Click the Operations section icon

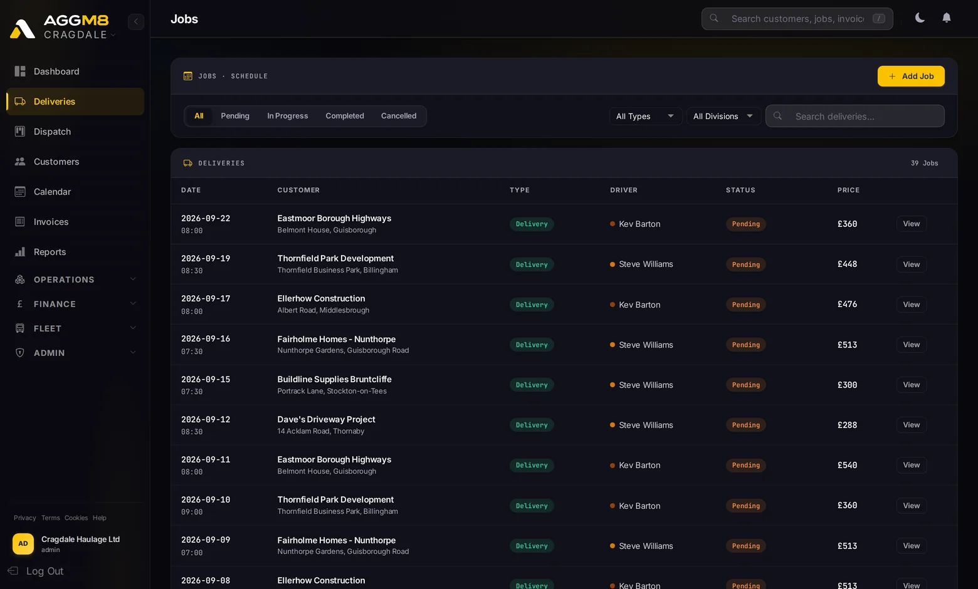pos(20,279)
